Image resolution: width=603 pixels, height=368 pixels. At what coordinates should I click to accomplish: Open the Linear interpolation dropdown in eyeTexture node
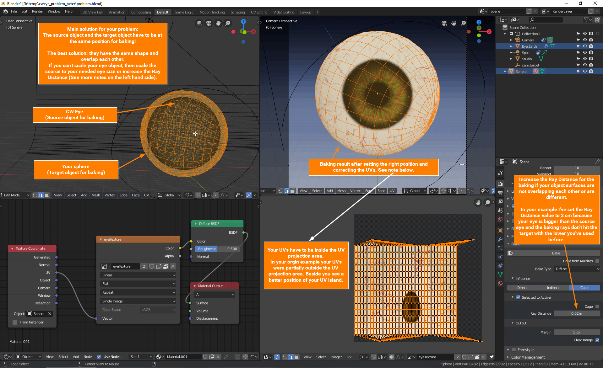coord(138,275)
